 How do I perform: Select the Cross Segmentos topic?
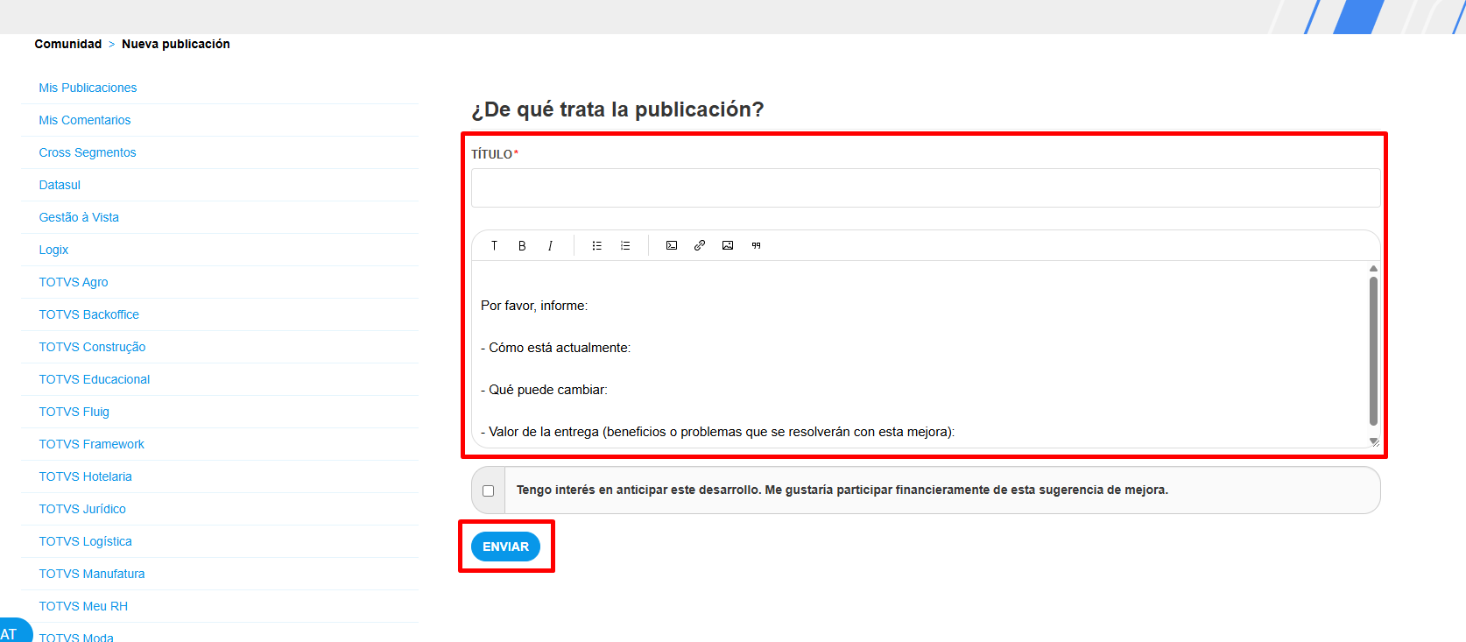88,152
